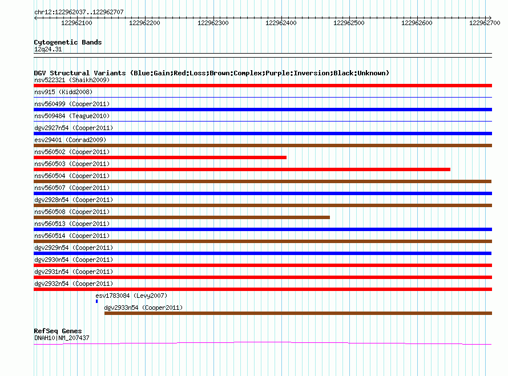Click the nsv522321 (Shaikh2009) variant label
508x376 pixels.
[72, 80]
